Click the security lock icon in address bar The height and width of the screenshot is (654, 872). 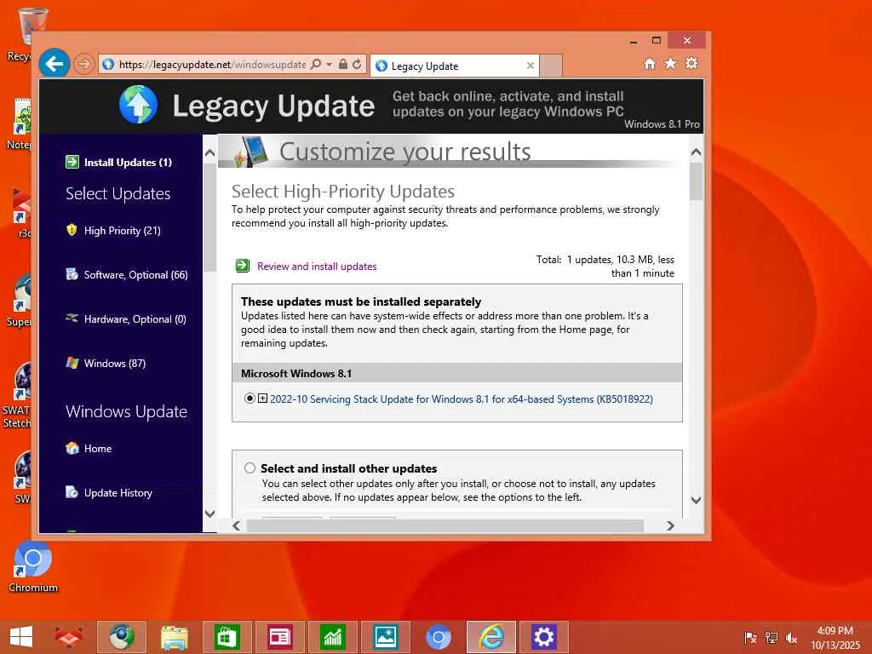tap(343, 64)
